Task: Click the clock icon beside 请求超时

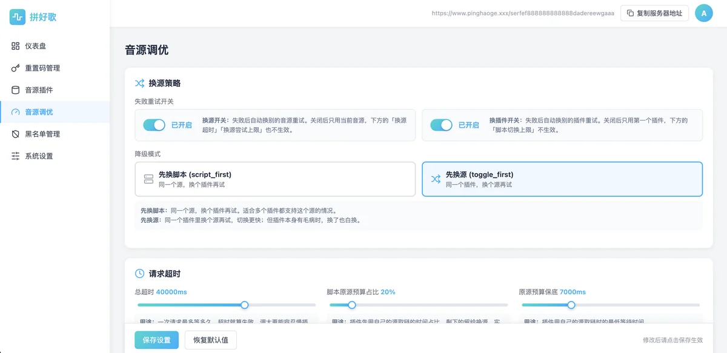Action: pyautogui.click(x=139, y=274)
